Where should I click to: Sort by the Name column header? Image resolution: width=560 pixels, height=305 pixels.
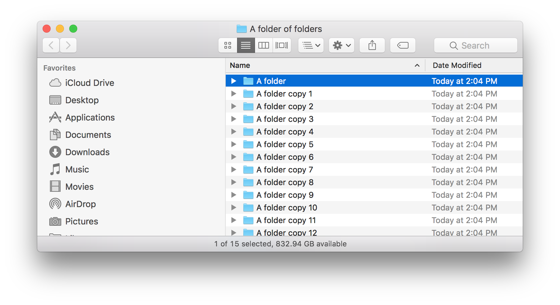click(325, 65)
